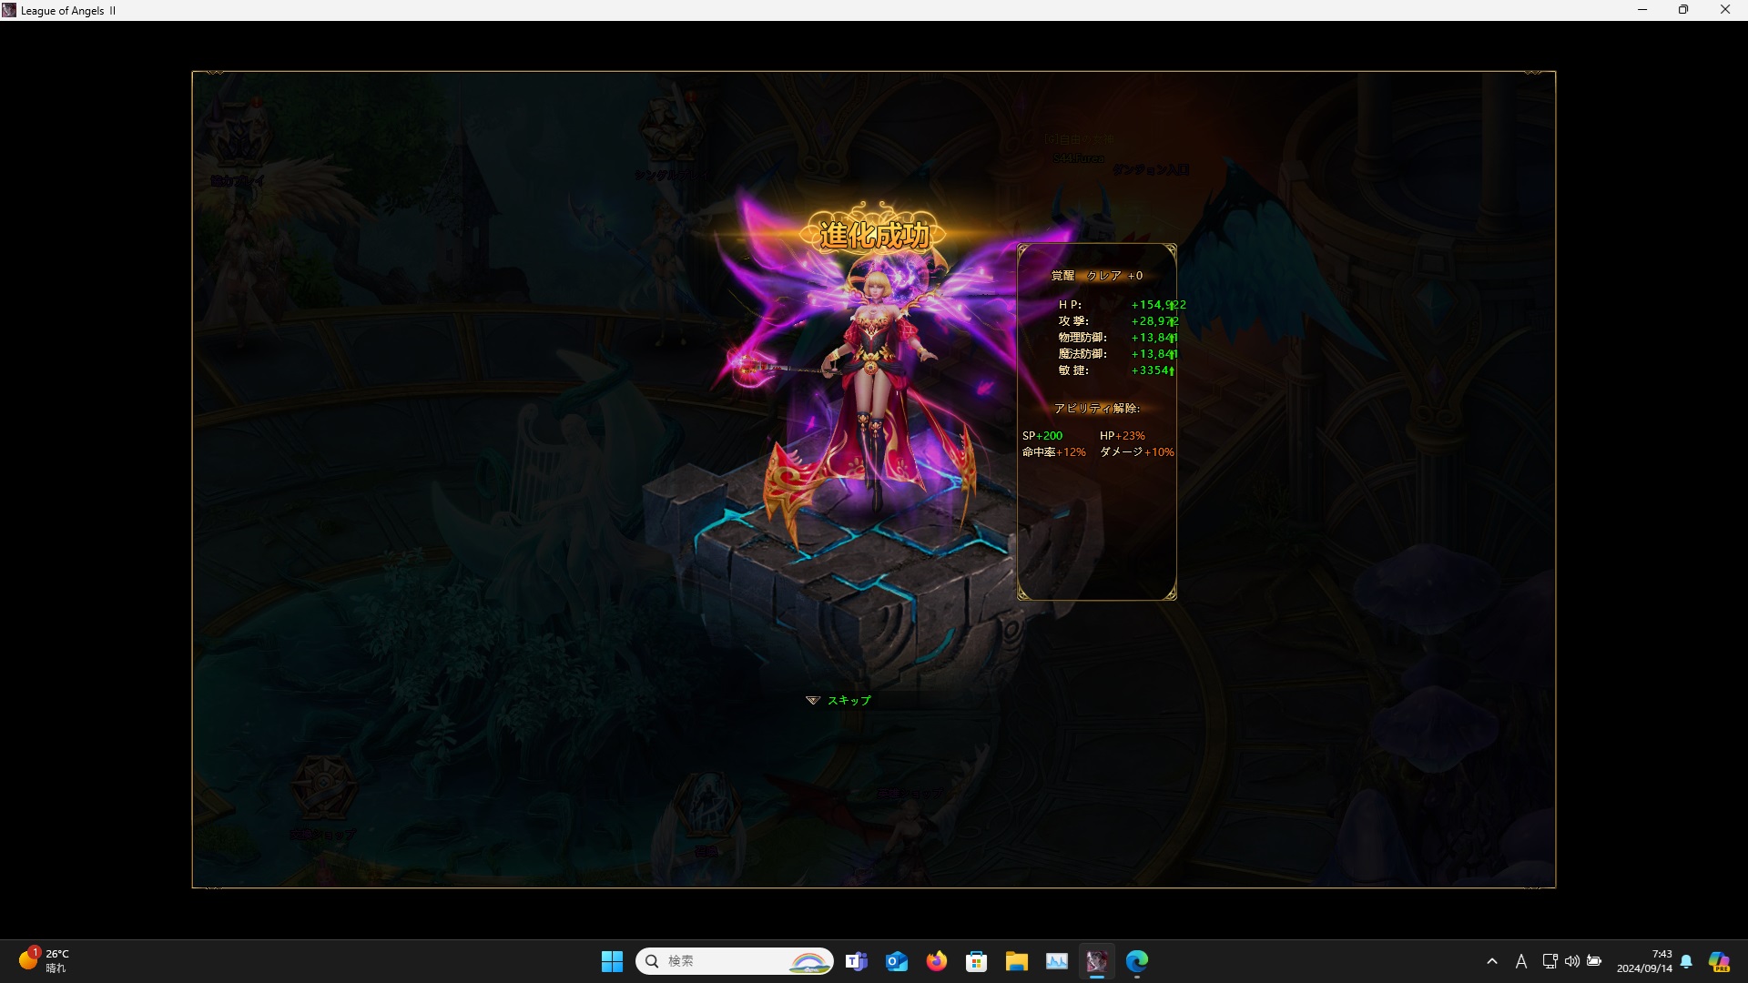Open the weather widget showing 26°C
The width and height of the screenshot is (1748, 983).
(x=44, y=961)
